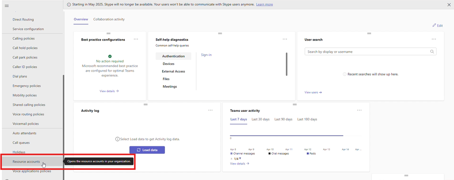Open the Sign-in diagnostic link
This screenshot has width=454, height=180.
click(x=206, y=55)
